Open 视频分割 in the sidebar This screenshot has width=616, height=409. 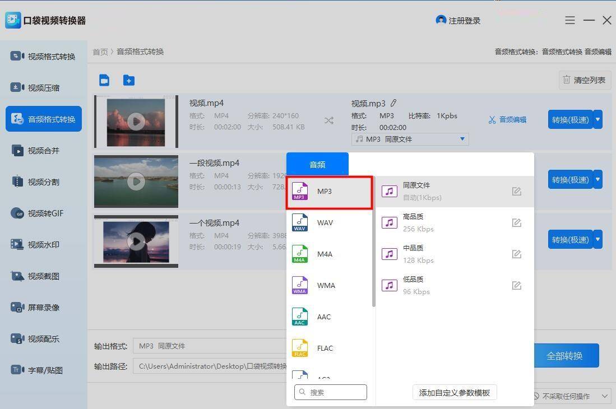(x=43, y=182)
